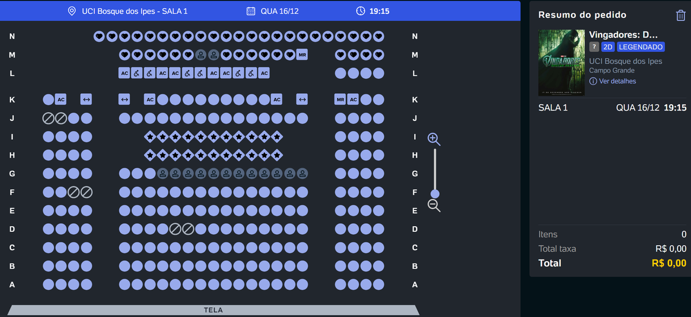Click the clock icon beside 19:15 in header
The width and height of the screenshot is (691, 317).
(x=360, y=11)
